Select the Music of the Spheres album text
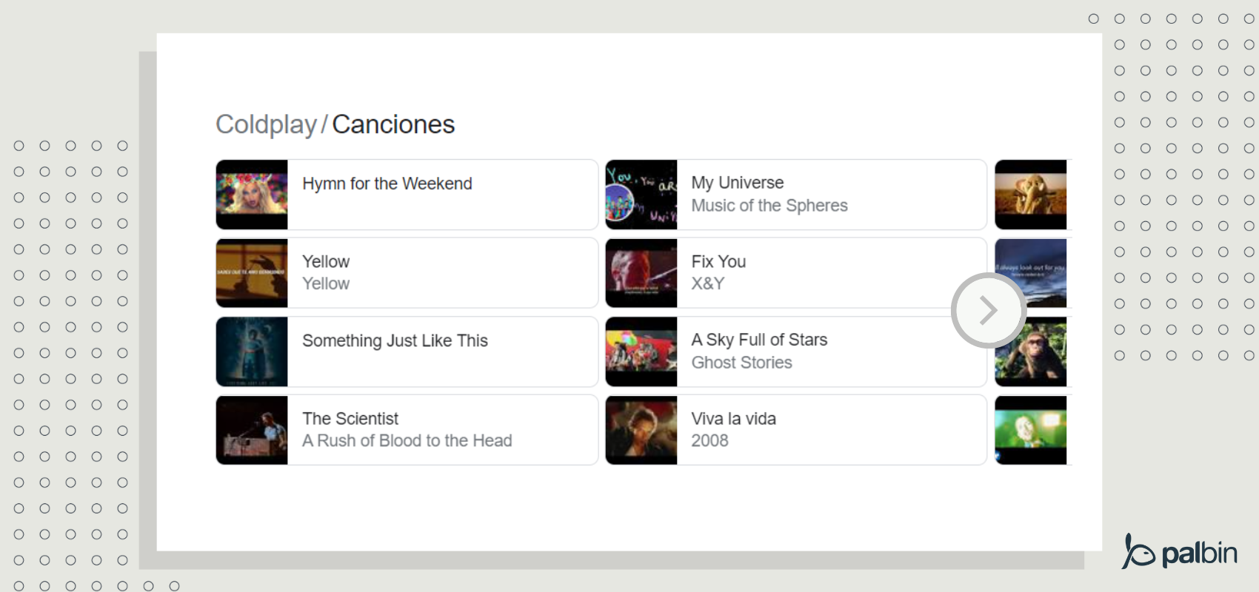 click(x=769, y=206)
